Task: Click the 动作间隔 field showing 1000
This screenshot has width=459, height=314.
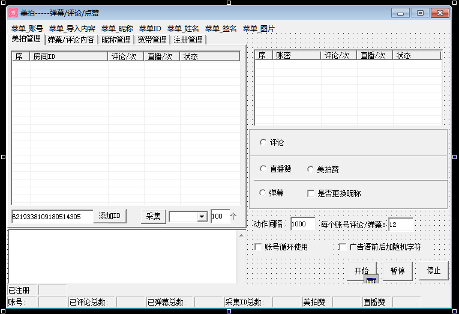Action: (x=303, y=225)
